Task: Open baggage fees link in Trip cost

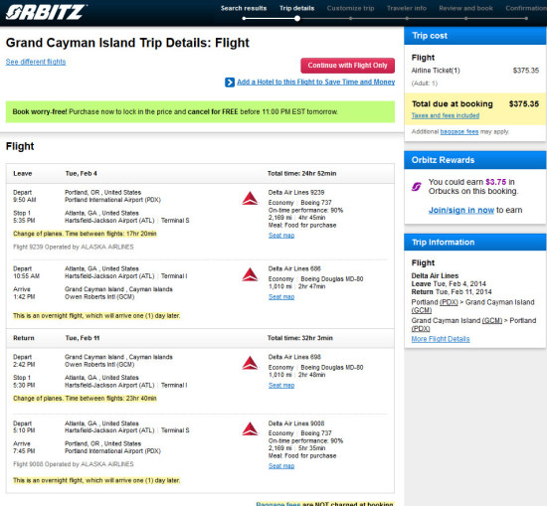Action: (459, 132)
